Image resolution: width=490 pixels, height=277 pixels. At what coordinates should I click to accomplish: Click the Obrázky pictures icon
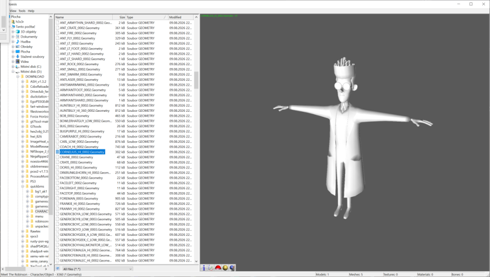point(18,47)
